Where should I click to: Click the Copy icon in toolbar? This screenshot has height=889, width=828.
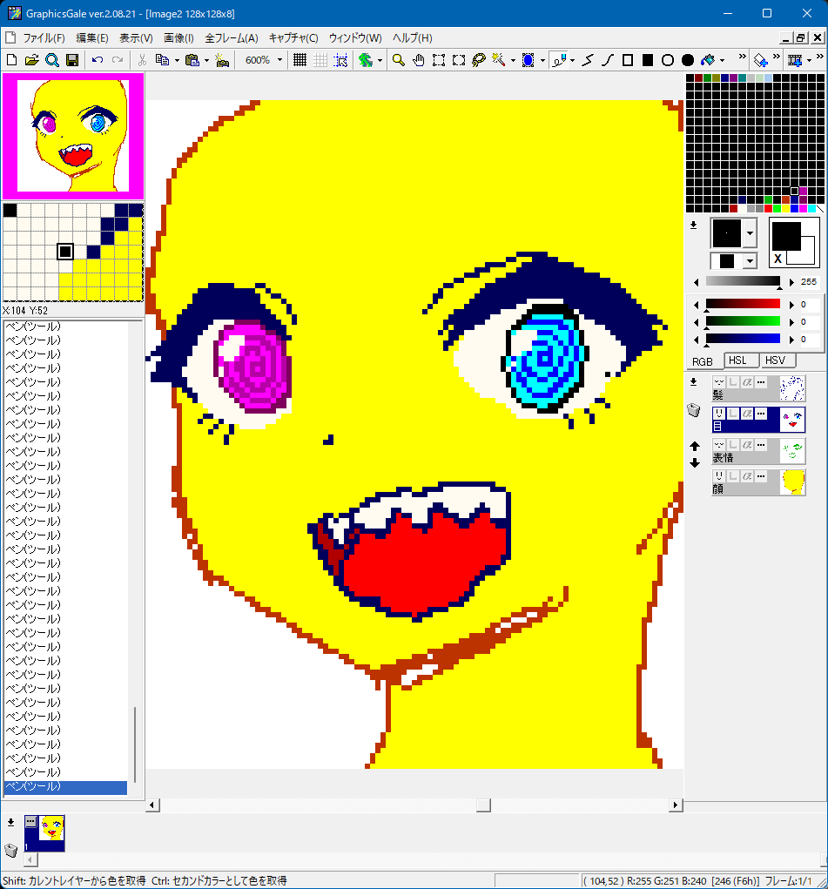[x=162, y=59]
